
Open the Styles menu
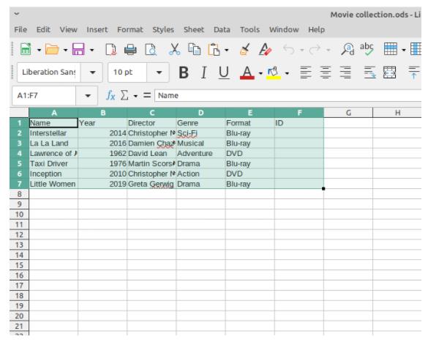pyautogui.click(x=163, y=29)
